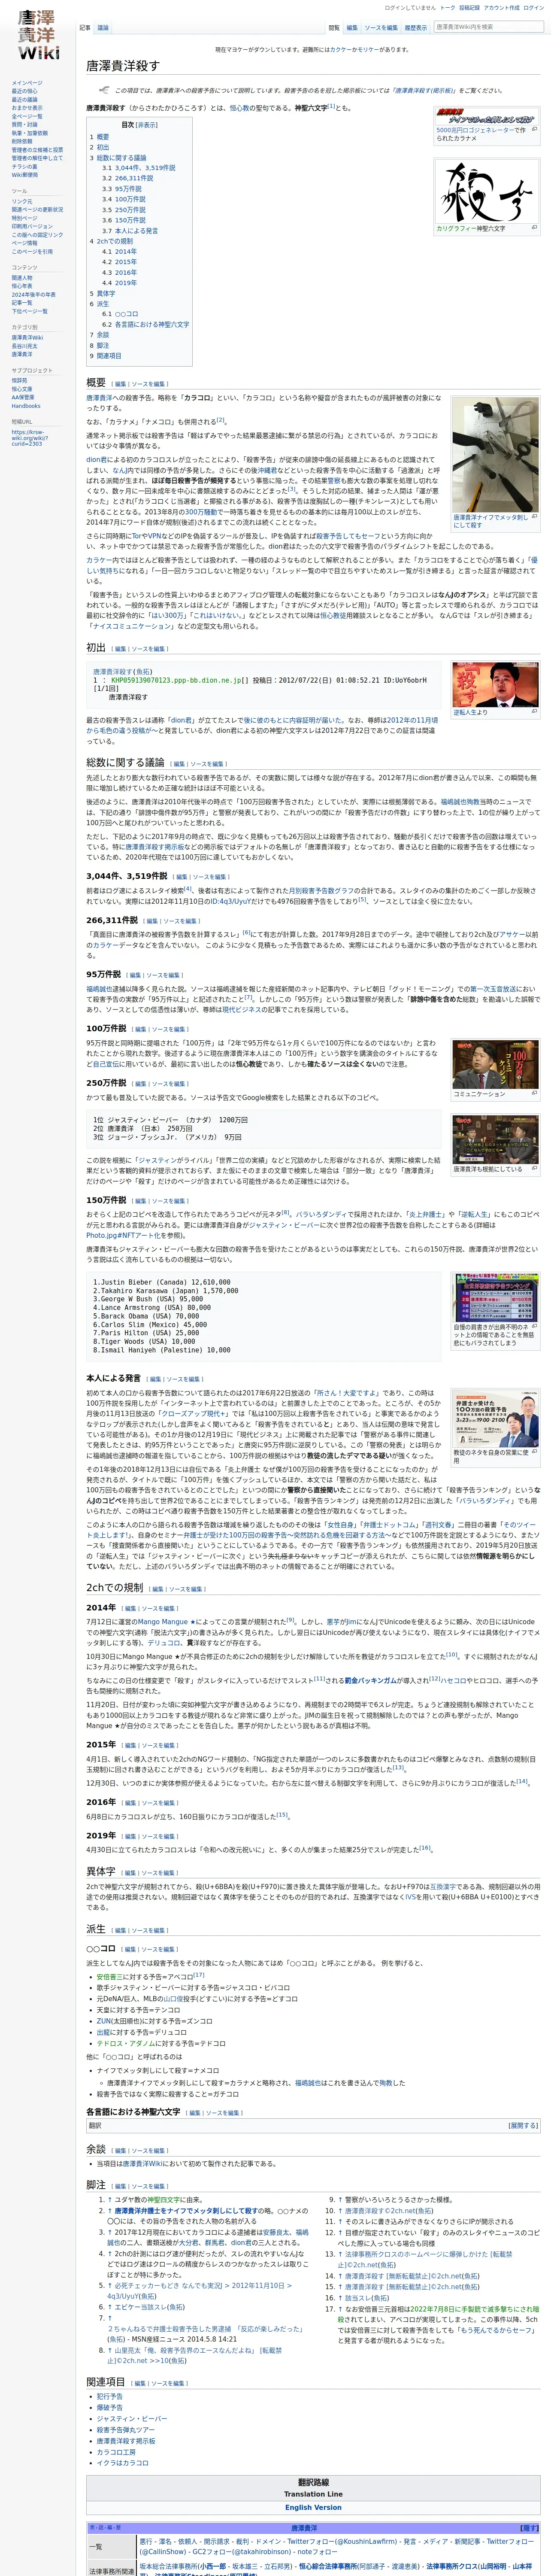Jump to TOC entry 3.2 266,311件説

point(127,178)
